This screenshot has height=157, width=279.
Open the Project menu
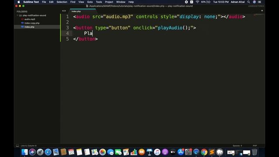point(109,2)
